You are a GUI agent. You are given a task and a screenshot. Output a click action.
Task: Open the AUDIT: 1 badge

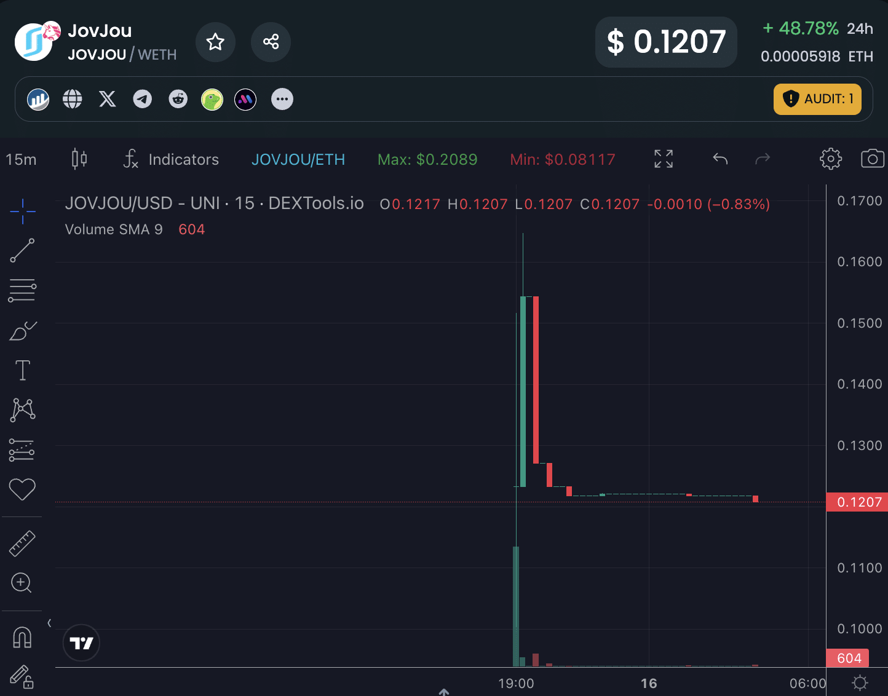coord(817,99)
